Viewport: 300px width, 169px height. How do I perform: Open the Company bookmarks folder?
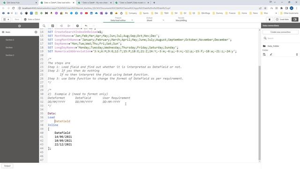pos(131,13)
